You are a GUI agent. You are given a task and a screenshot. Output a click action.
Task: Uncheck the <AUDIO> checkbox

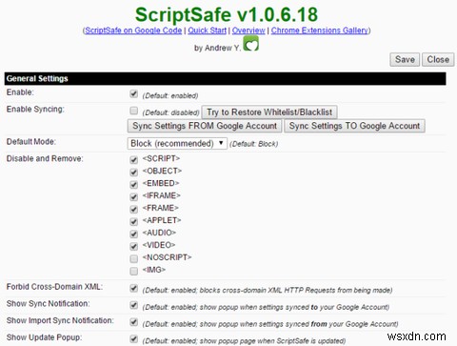click(134, 234)
